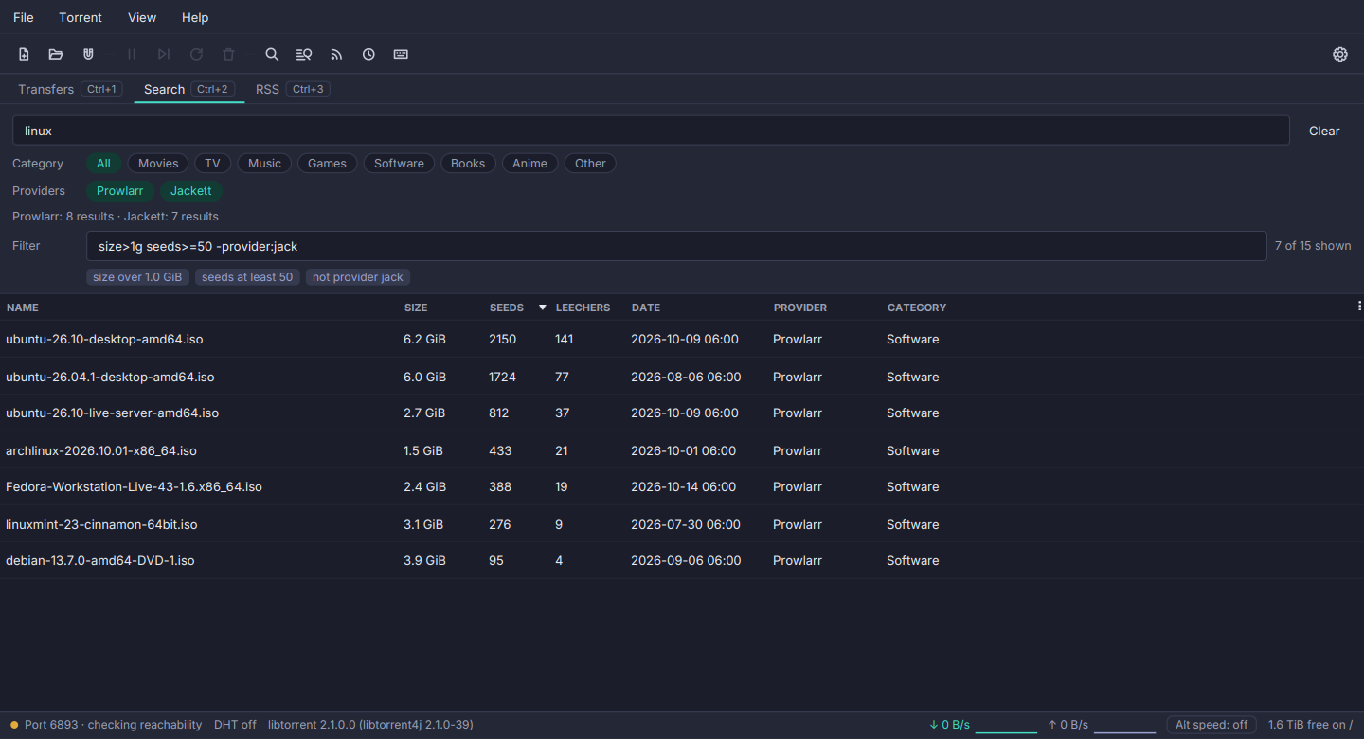The width and height of the screenshot is (1364, 739).
Task: Toggle the Games category chip
Action: pyautogui.click(x=327, y=164)
